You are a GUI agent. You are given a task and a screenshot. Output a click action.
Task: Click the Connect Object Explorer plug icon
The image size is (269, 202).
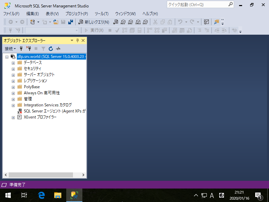point(21,48)
